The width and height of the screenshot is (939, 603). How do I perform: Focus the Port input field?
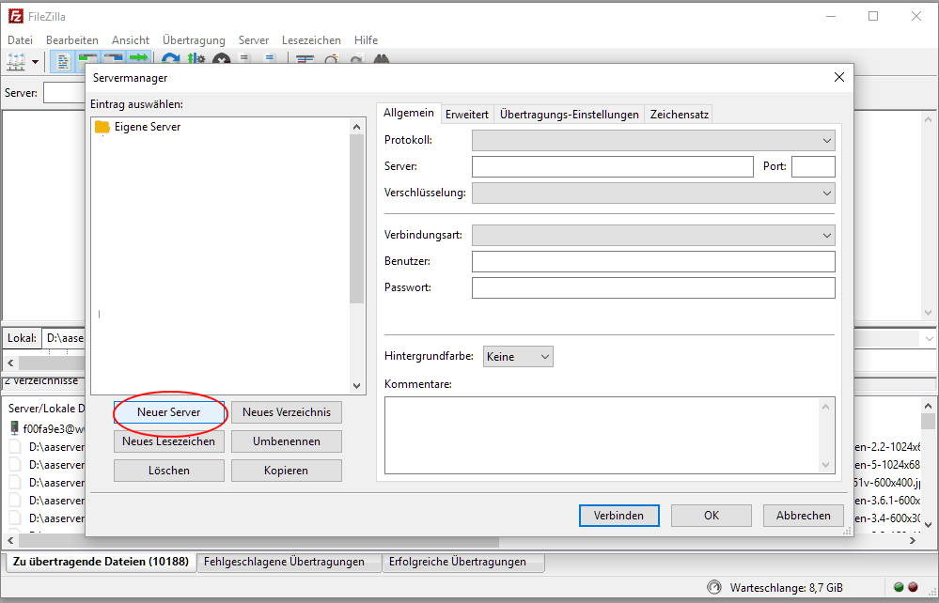[813, 167]
